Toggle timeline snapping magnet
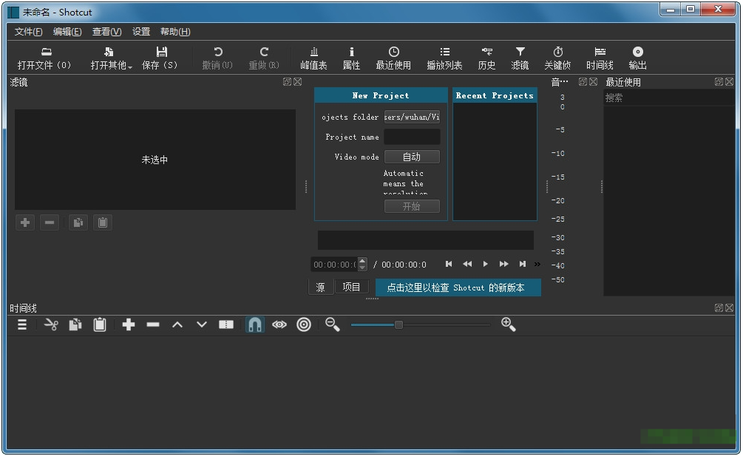The height and width of the screenshot is (456, 743). point(255,325)
